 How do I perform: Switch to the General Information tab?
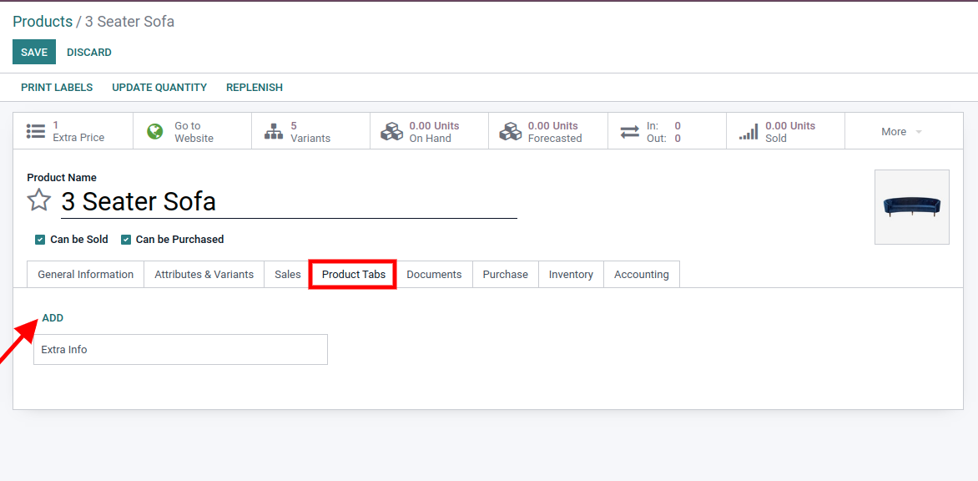pos(85,275)
